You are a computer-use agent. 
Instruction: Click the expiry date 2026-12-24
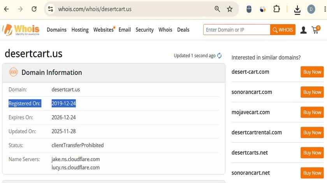(63, 117)
